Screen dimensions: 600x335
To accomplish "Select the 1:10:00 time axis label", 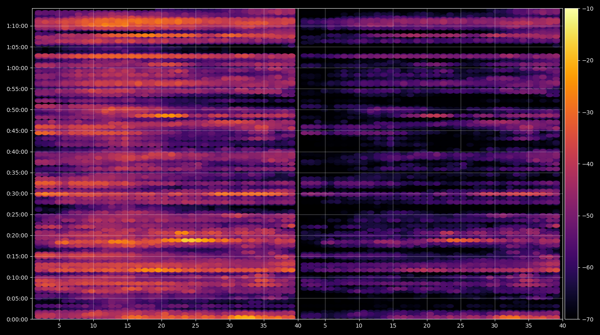I will click(x=17, y=26).
